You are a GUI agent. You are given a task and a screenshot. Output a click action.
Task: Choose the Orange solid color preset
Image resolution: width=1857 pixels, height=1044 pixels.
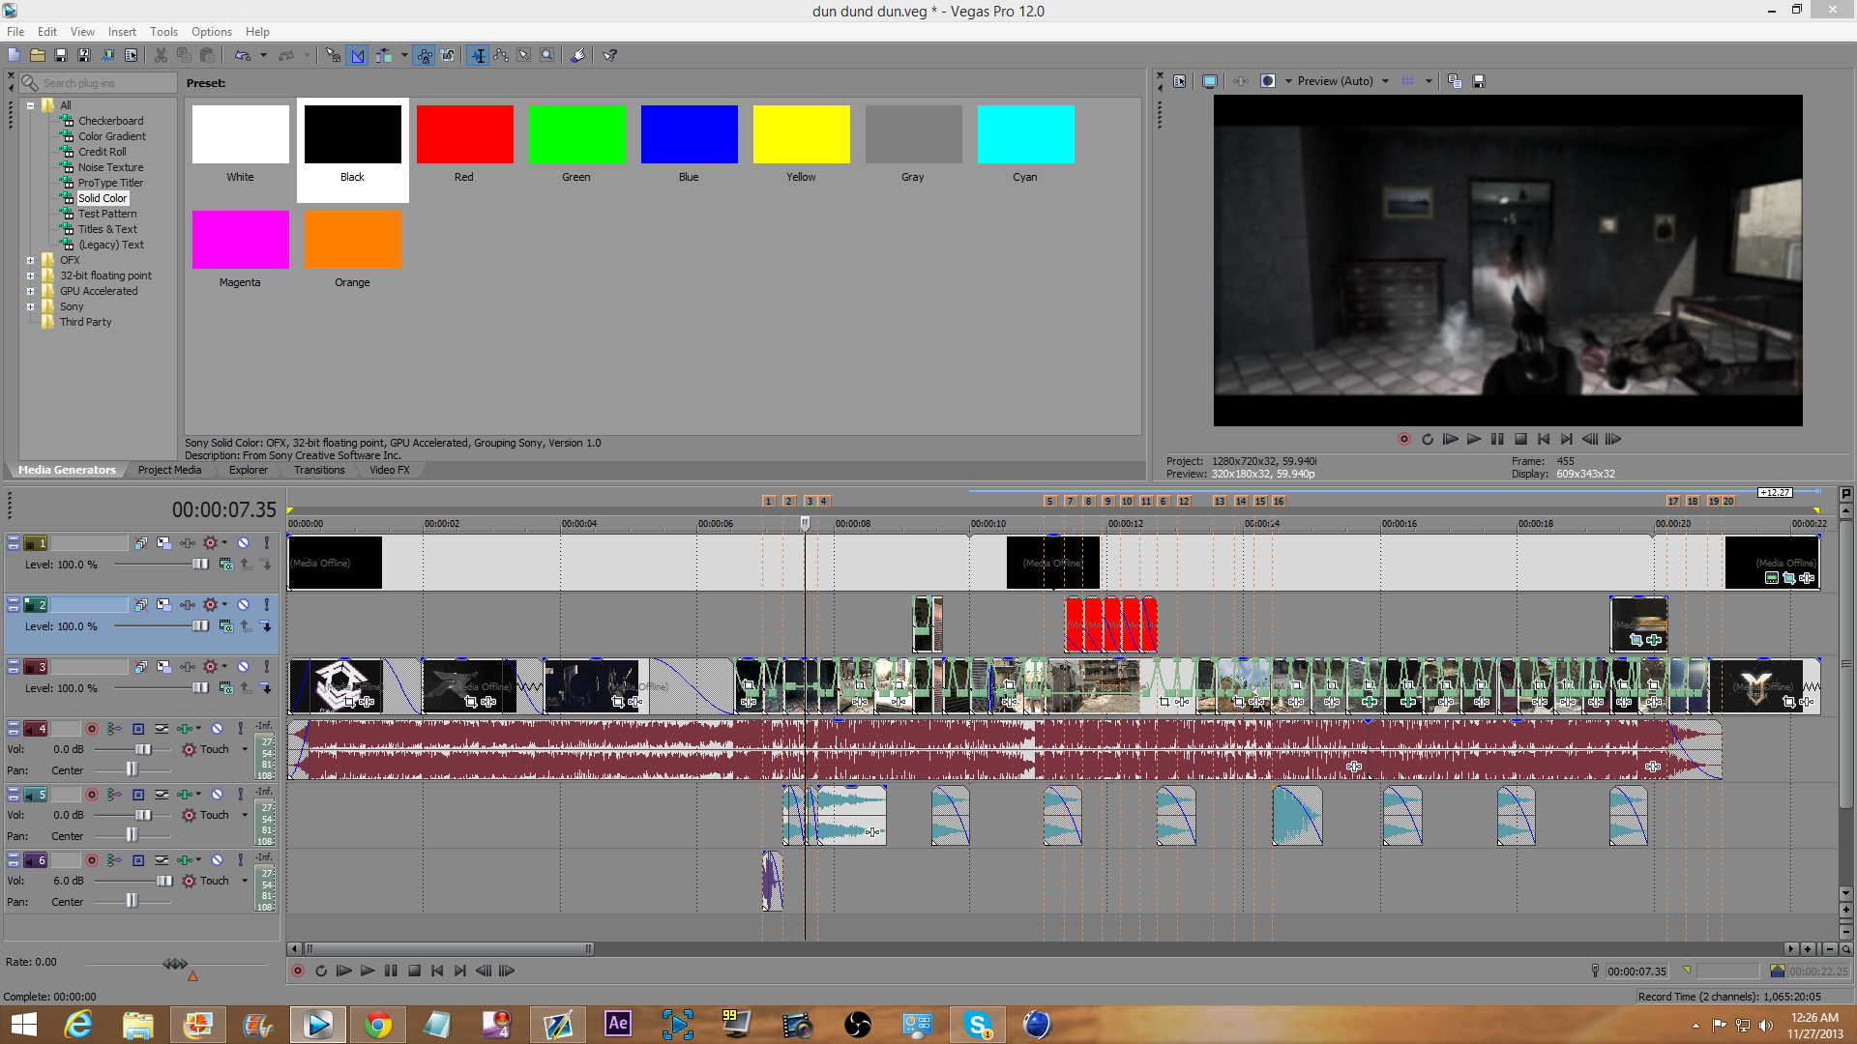tap(353, 240)
